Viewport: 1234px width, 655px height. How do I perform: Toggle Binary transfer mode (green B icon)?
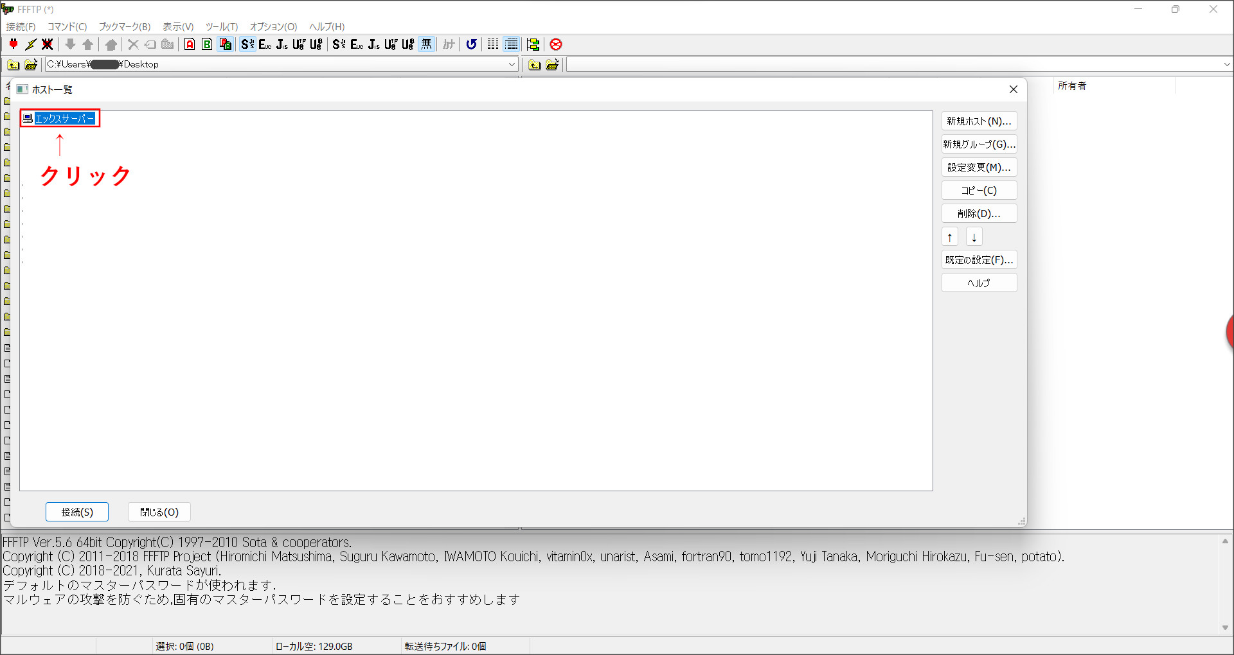point(207,44)
